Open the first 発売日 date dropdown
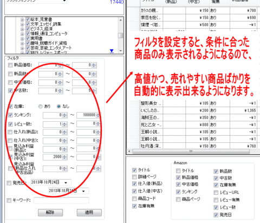260x223 pixels. [x=66, y=182]
